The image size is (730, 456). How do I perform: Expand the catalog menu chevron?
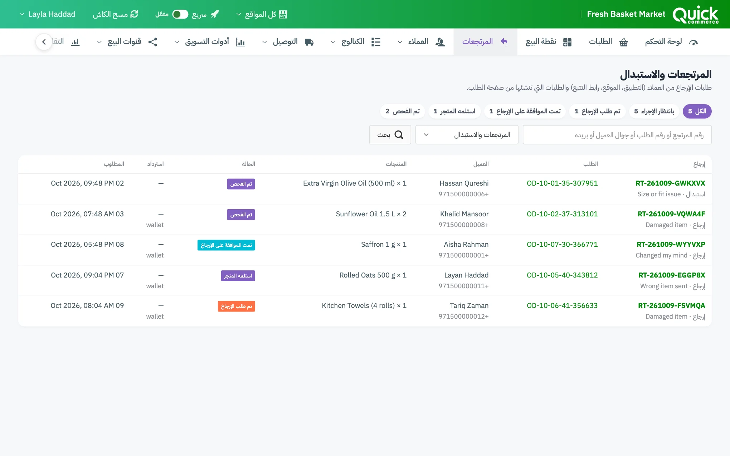point(333,42)
